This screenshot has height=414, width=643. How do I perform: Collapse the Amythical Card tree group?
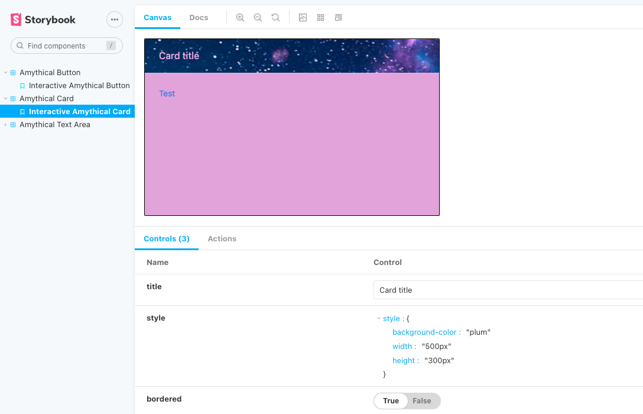coord(6,99)
